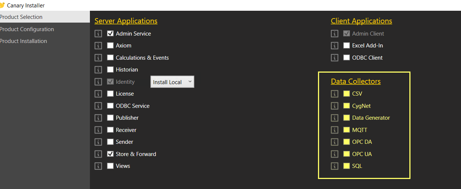Uncheck Store & Forward checkbox
The width and height of the screenshot is (461, 189).
point(110,154)
